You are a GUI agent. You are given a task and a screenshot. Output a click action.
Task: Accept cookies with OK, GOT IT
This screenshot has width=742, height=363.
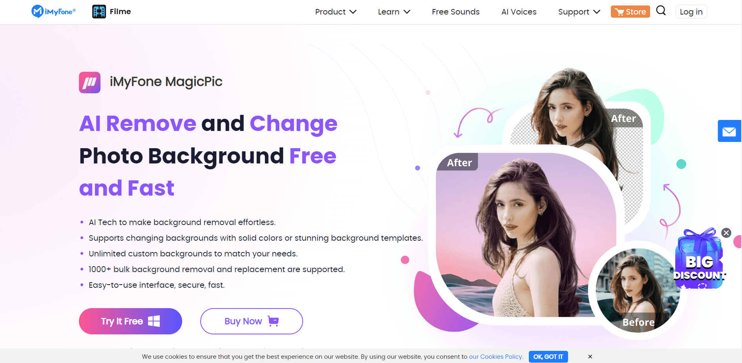(548, 357)
